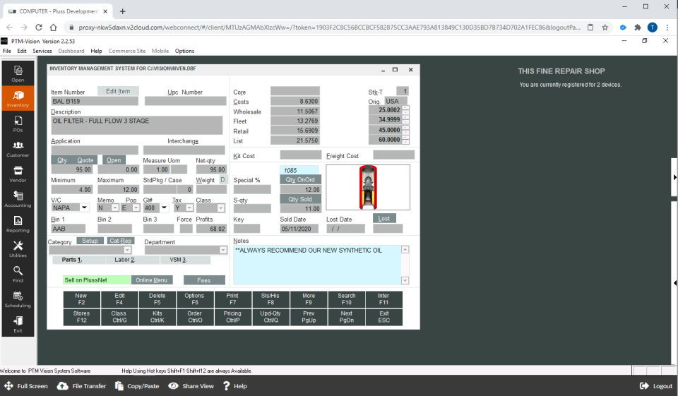This screenshot has height=396, width=678.
Task: Toggle Sell on PlussNet
Action: click(97, 280)
